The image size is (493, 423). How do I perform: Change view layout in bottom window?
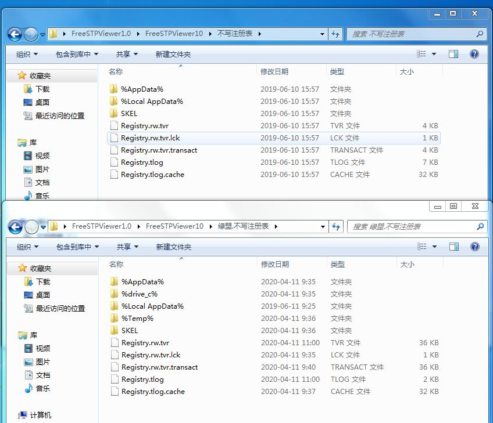(x=422, y=247)
